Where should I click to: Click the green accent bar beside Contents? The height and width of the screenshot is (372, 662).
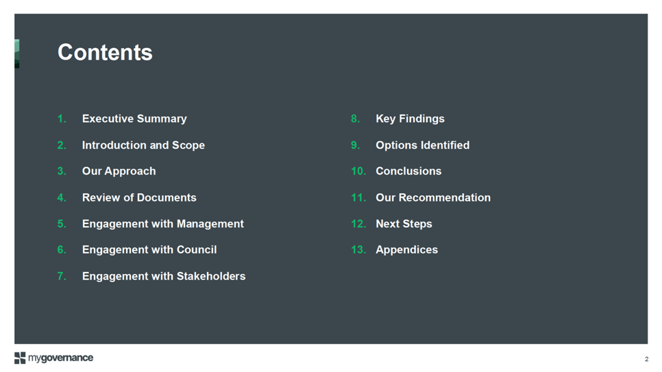pyautogui.click(x=17, y=53)
